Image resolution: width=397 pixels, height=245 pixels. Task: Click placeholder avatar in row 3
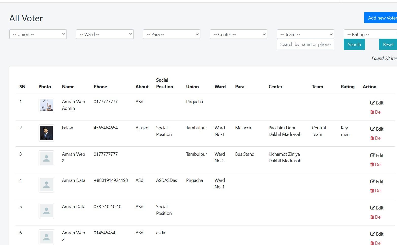click(46, 158)
